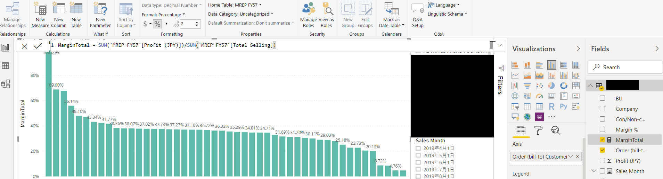Open Q&A Setup
663x179 pixels.
pyautogui.click(x=418, y=15)
